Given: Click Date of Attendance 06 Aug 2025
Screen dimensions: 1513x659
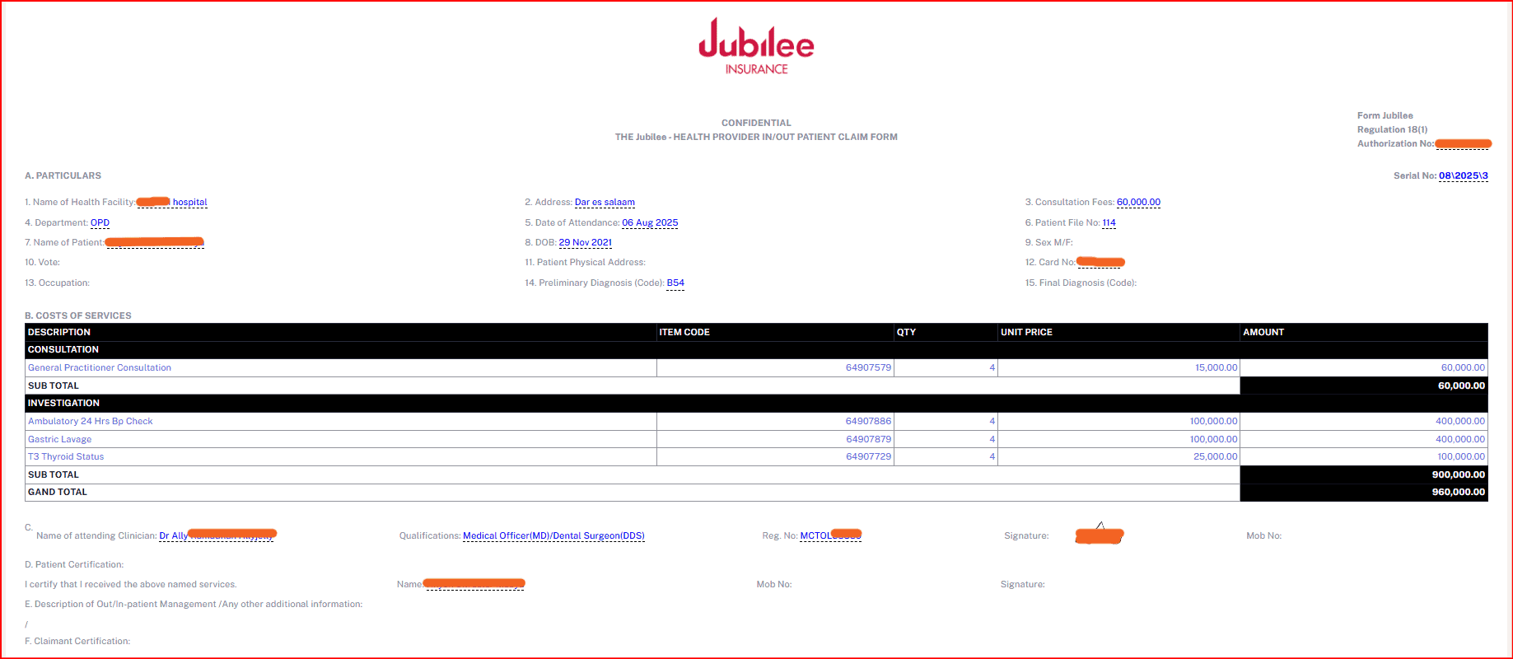Looking at the screenshot, I should [x=650, y=223].
